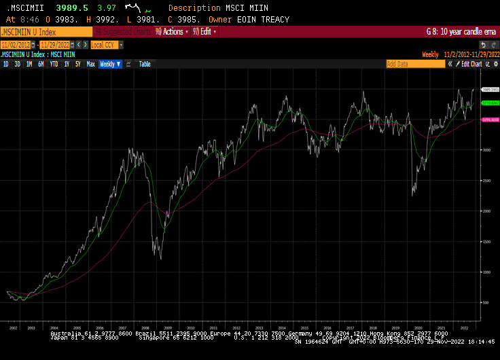500x360 pixels.
Task: Click the Edit Chart pencil button
Action: tap(469, 64)
